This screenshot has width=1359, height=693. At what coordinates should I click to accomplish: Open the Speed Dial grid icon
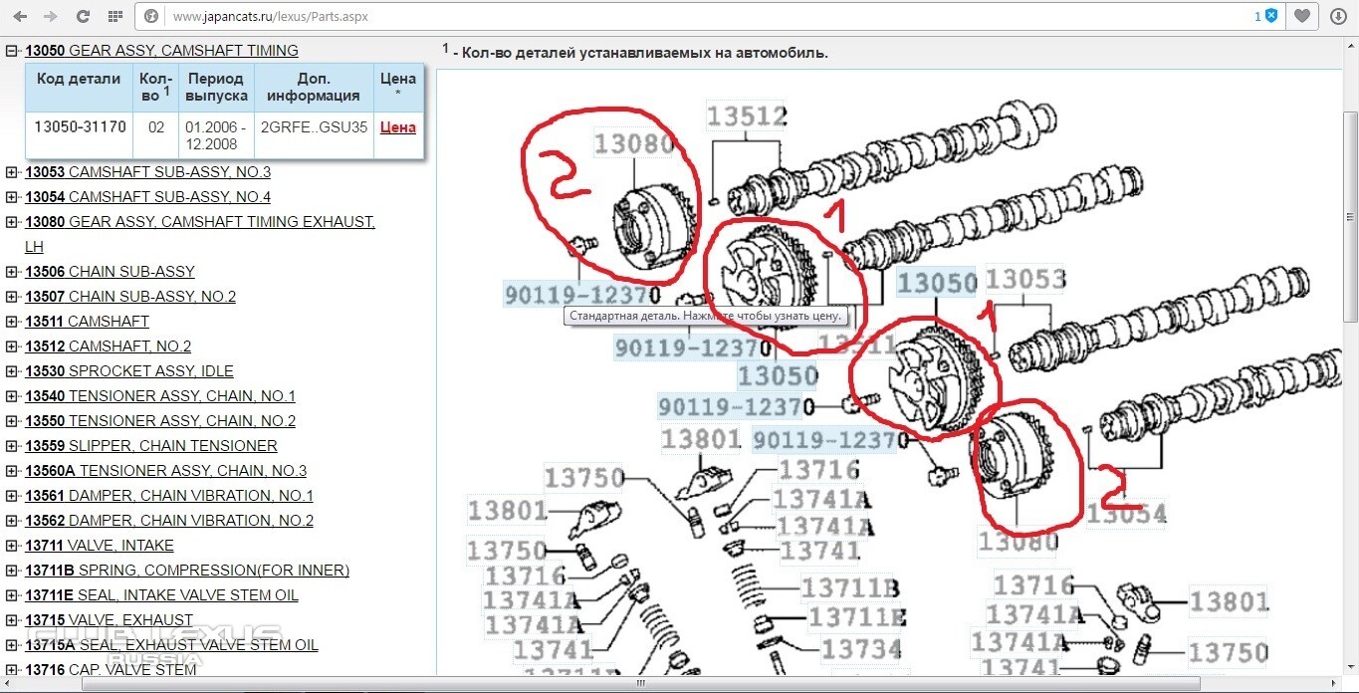(x=115, y=17)
